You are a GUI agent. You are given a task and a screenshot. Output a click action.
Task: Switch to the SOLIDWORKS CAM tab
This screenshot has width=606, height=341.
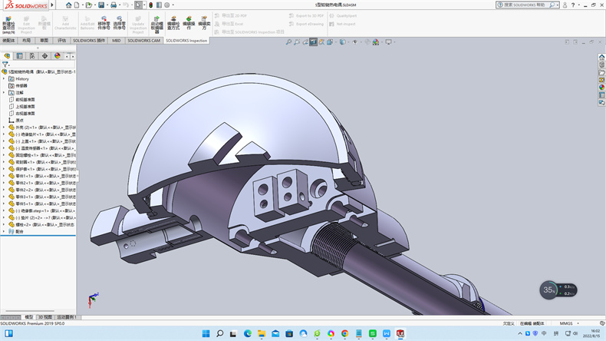(144, 40)
